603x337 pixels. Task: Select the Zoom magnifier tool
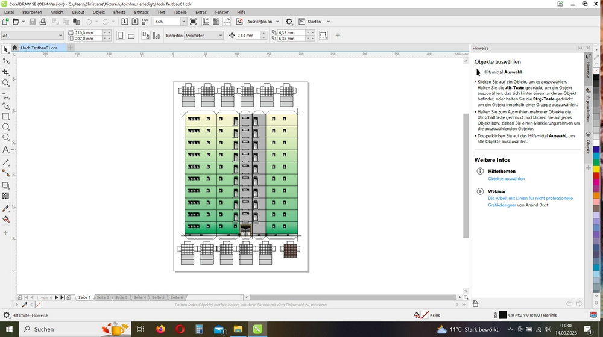(x=6, y=83)
